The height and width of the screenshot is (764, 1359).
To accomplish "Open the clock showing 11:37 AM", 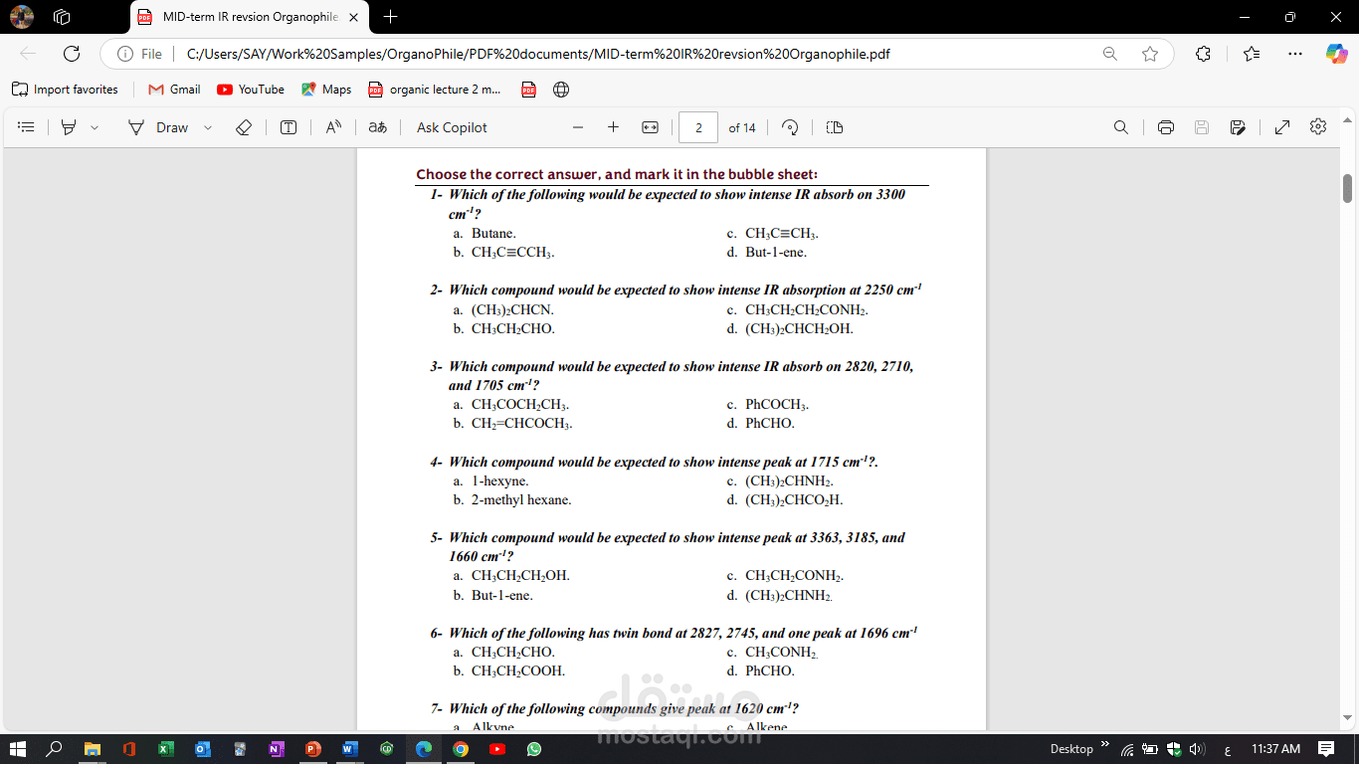I will point(1275,748).
